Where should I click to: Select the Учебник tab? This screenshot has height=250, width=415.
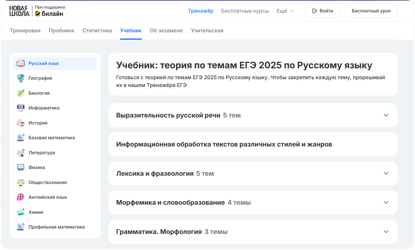[131, 31]
